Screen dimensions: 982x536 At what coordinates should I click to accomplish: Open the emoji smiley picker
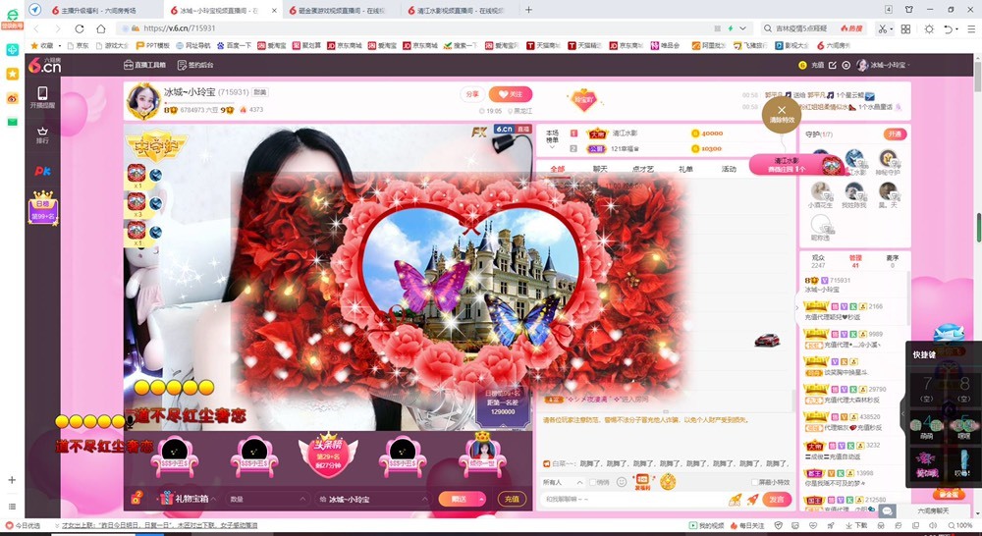[x=622, y=482]
